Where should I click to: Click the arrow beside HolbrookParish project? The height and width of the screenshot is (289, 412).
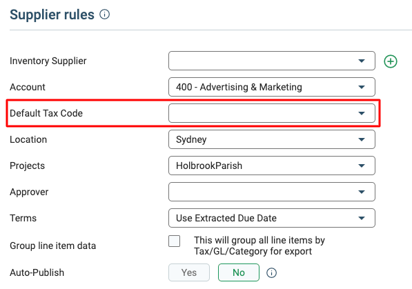[362, 166]
